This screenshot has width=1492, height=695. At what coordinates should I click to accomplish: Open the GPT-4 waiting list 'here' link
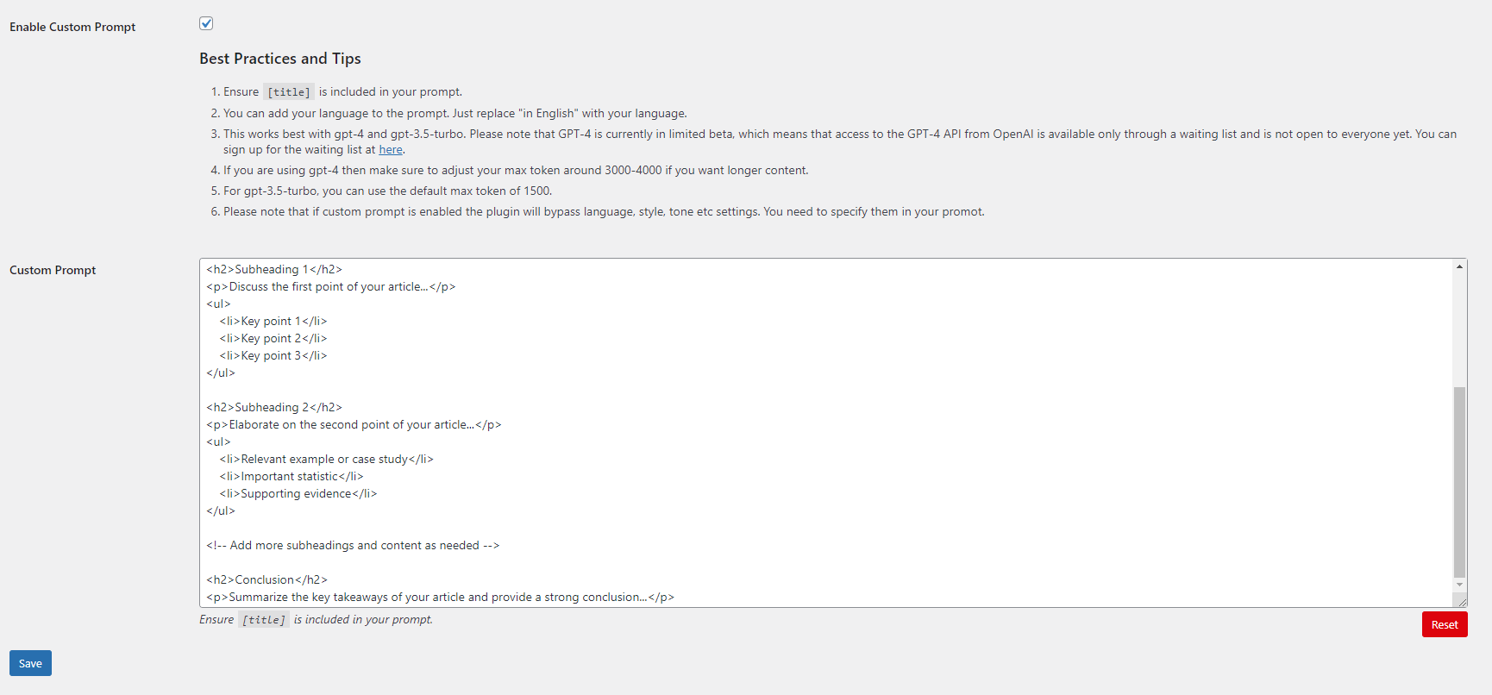click(391, 150)
